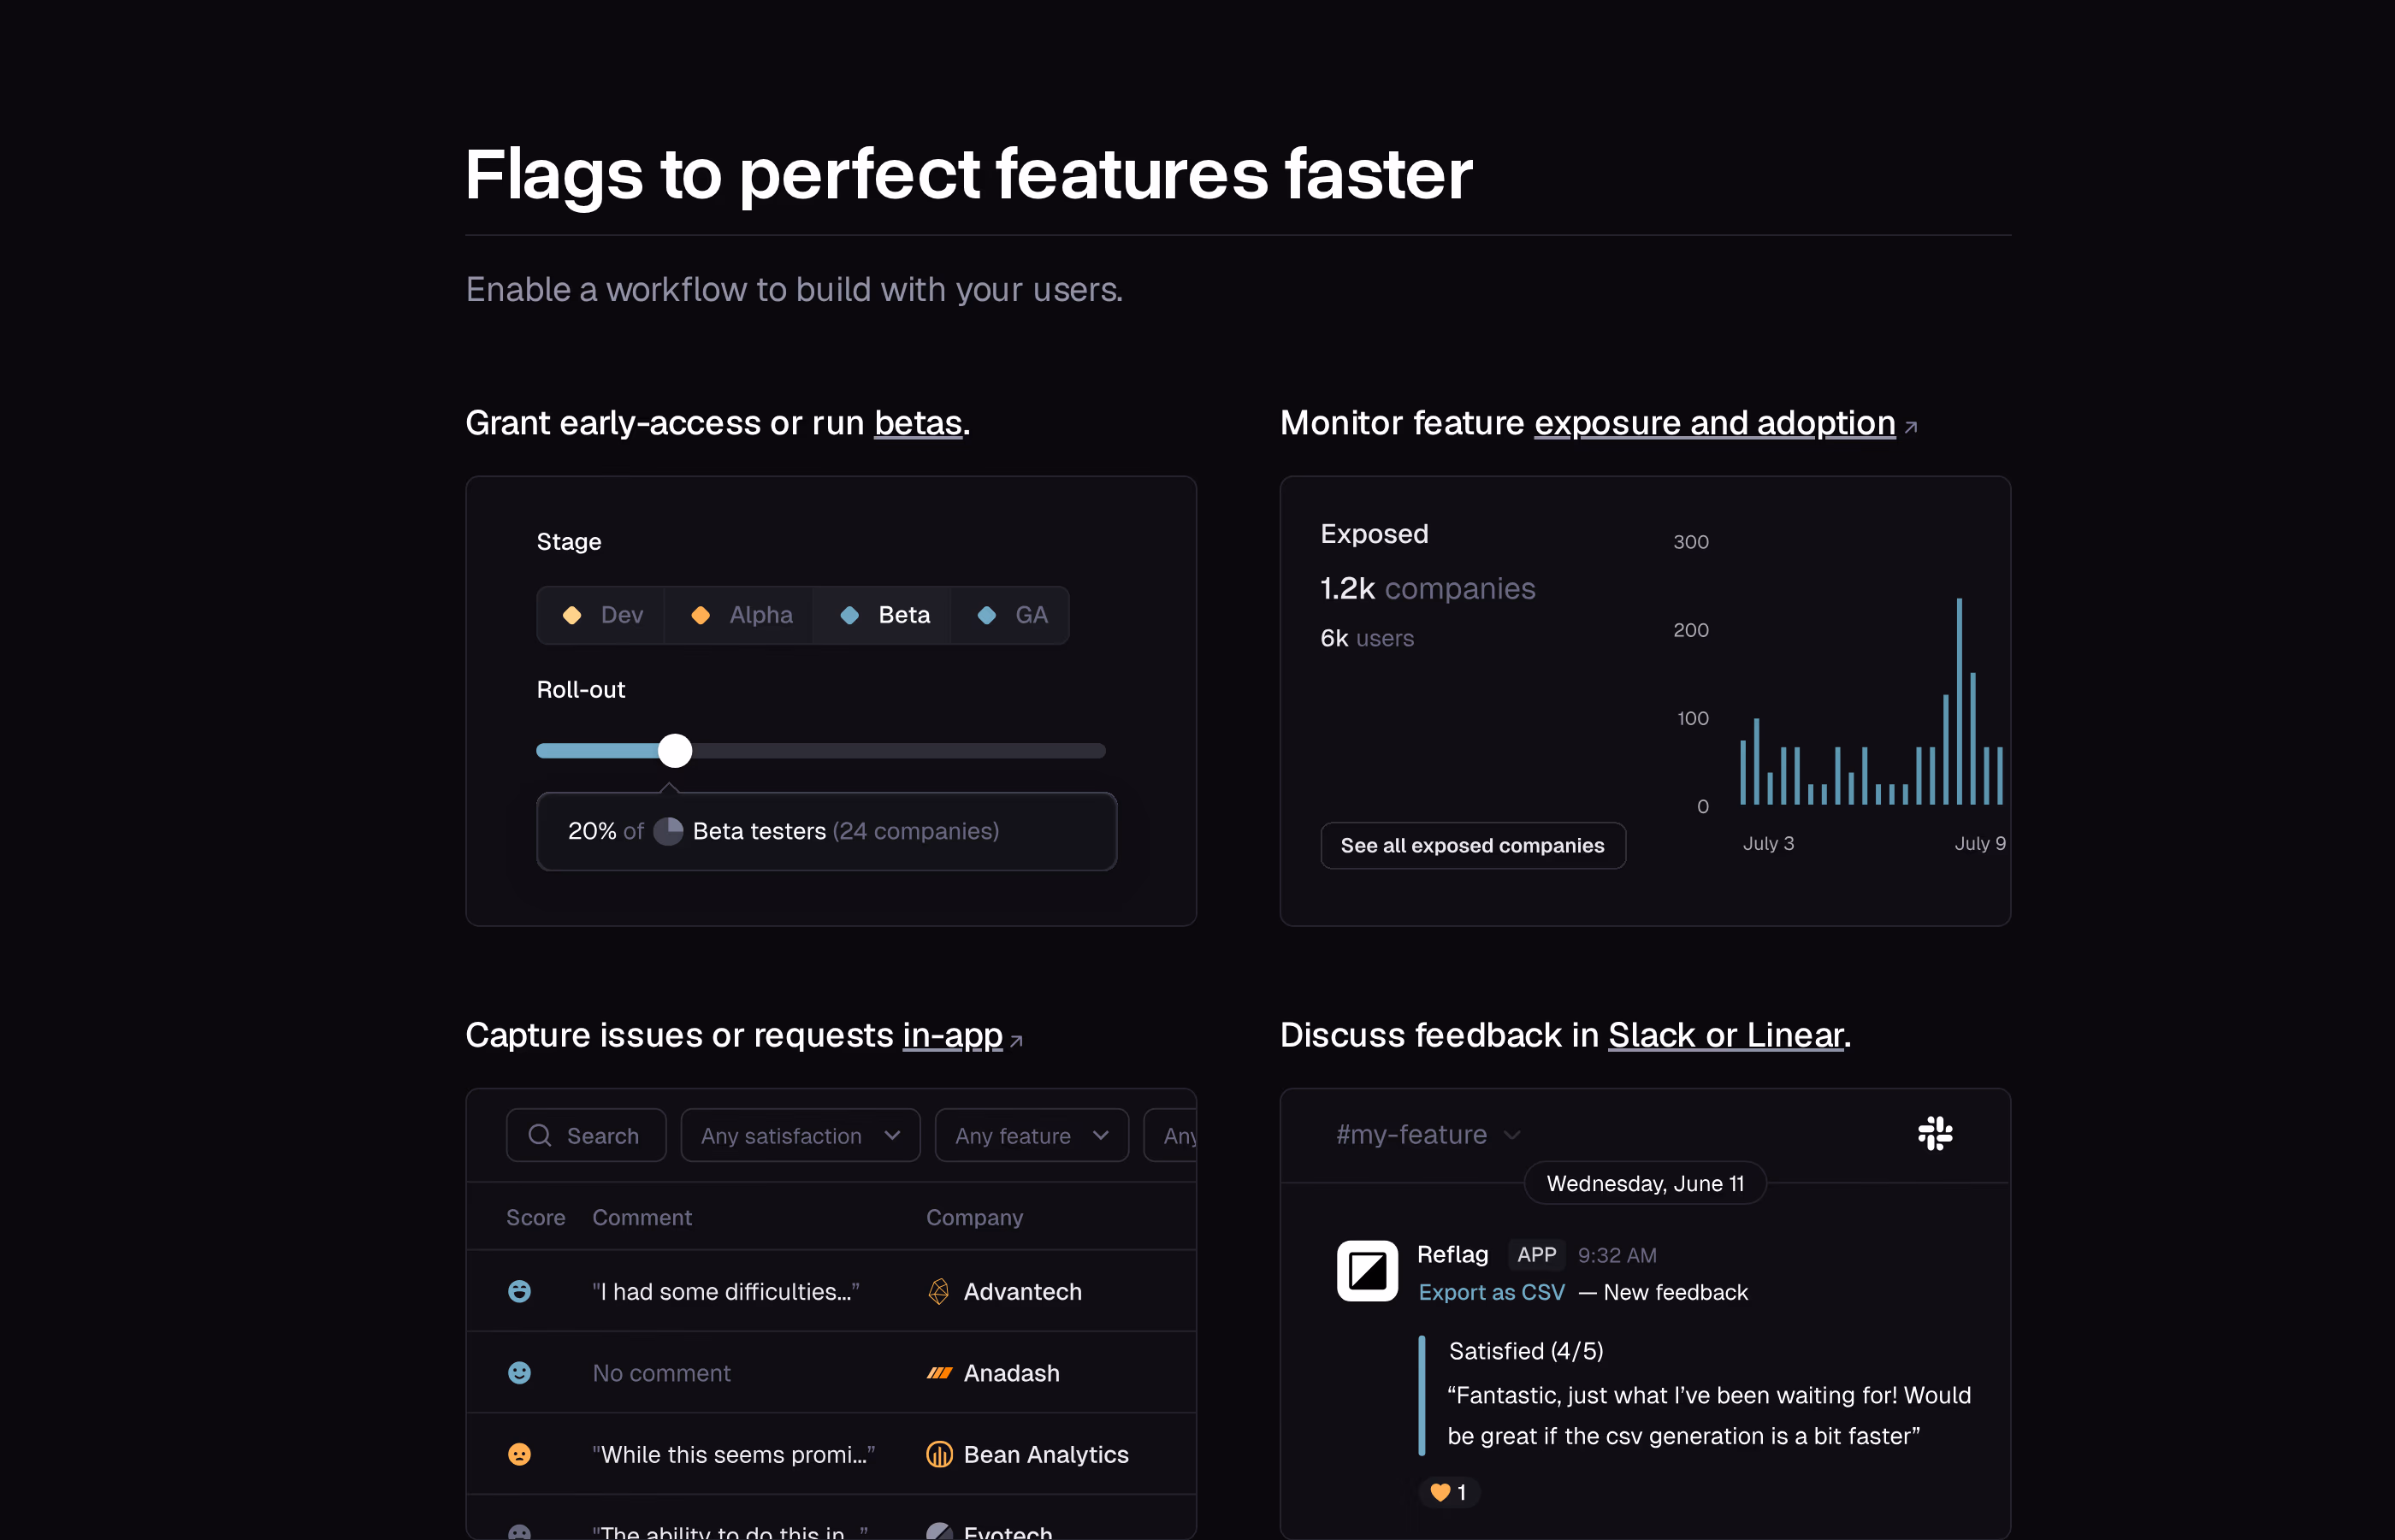Click the Advantech company name
This screenshot has width=2395, height=1540.
(x=1022, y=1292)
